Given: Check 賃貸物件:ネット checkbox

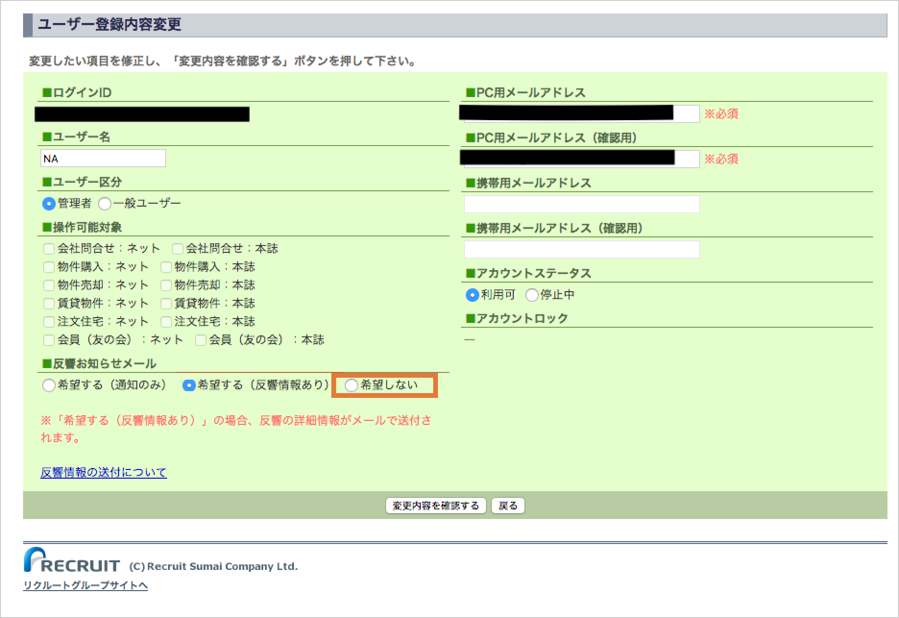Looking at the screenshot, I should coord(49,303).
